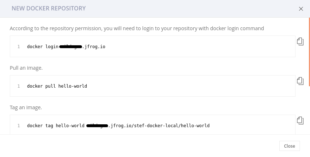Click line number 1 of tag snippet

click(18, 126)
